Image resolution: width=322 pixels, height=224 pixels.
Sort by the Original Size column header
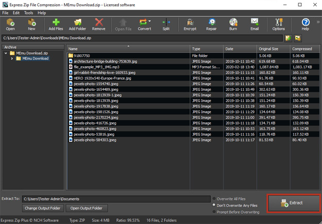click(274, 49)
